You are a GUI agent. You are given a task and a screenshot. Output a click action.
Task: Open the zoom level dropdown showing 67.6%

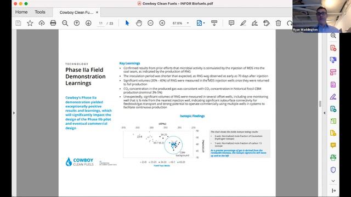[180, 23]
